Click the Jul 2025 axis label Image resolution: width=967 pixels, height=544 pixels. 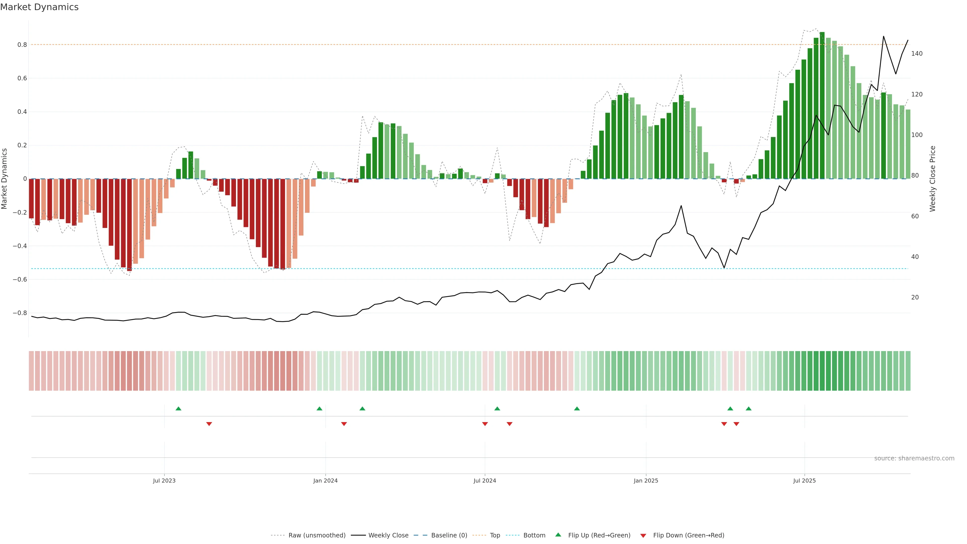pos(804,481)
